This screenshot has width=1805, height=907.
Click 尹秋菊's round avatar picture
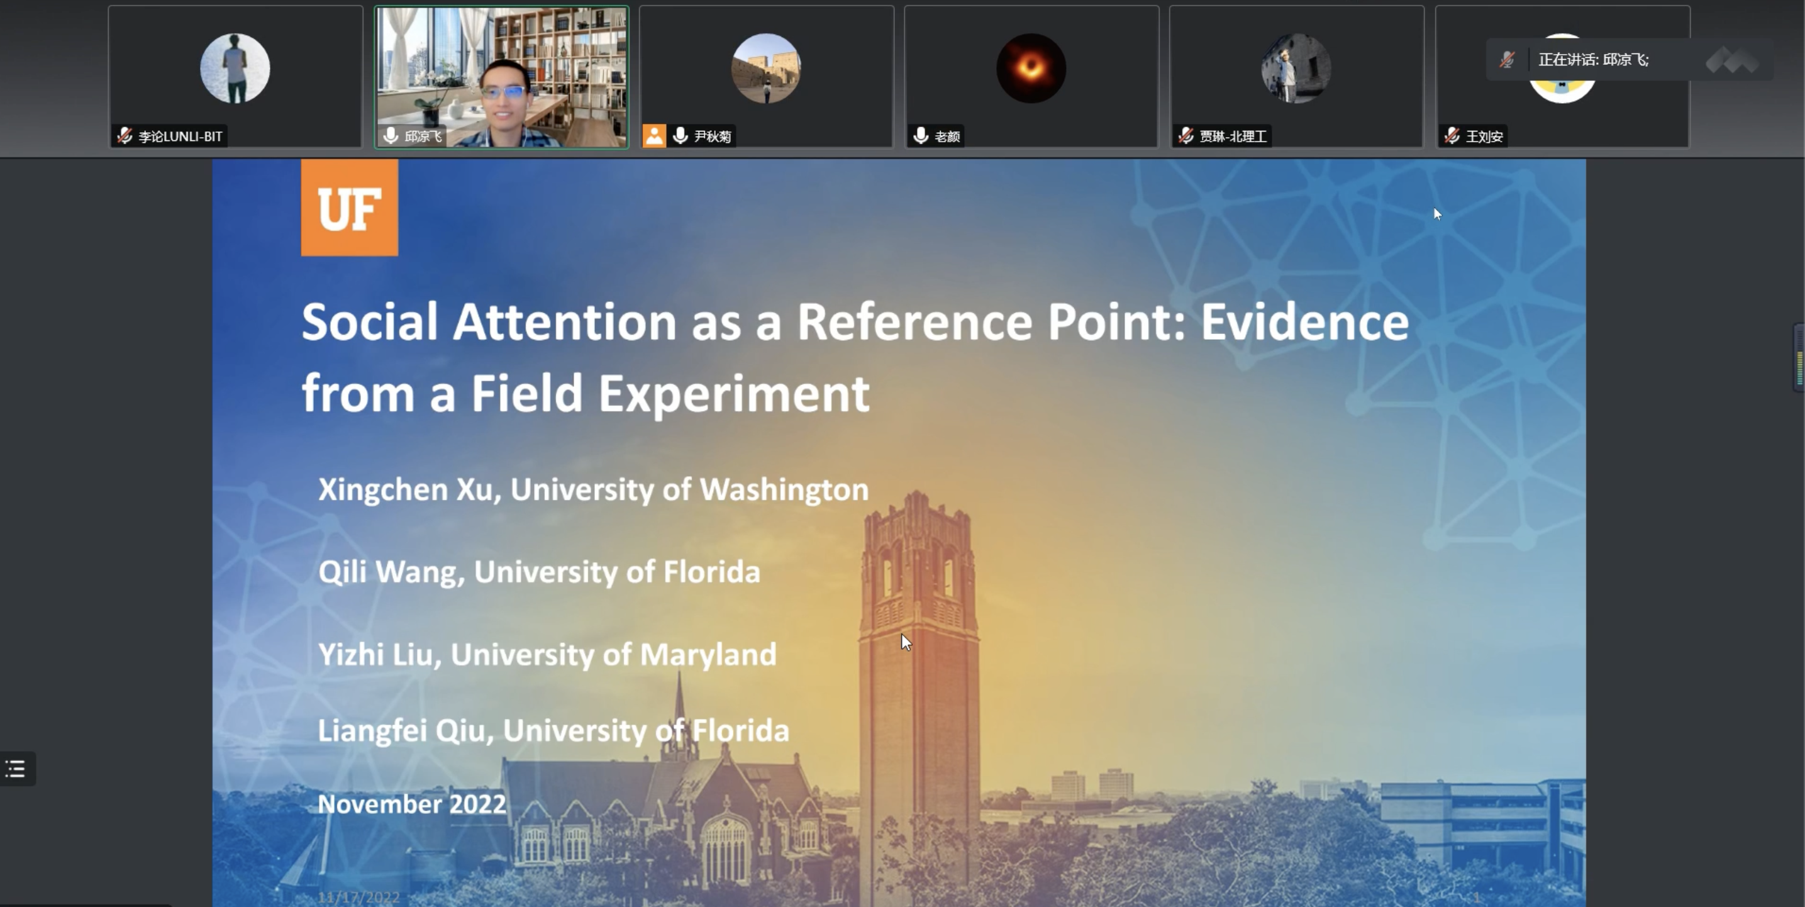(x=766, y=68)
